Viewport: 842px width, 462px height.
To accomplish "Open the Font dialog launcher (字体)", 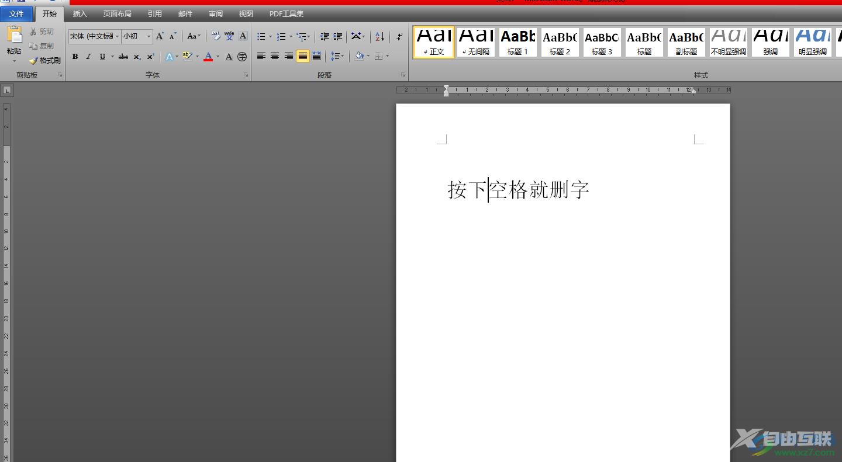I will point(246,75).
